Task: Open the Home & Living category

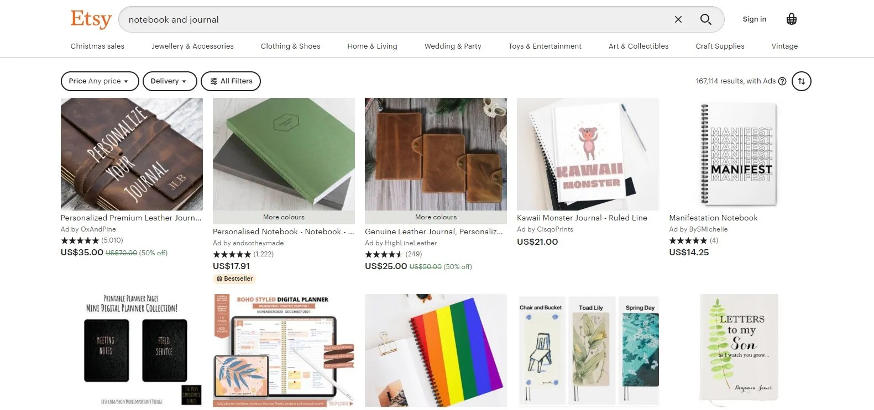Action: pos(371,46)
